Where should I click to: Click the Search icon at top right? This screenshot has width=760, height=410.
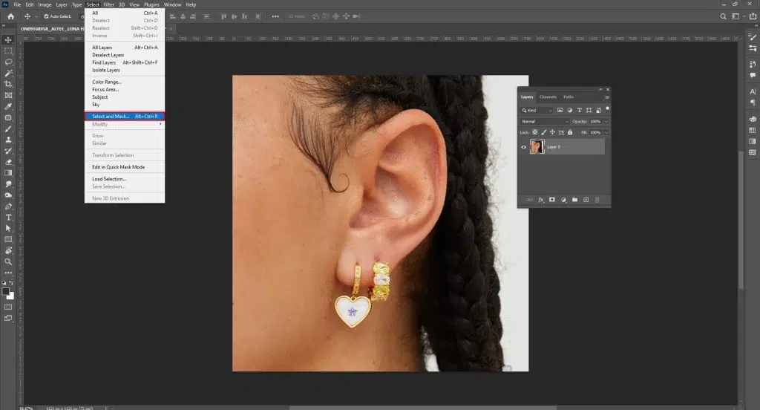pos(723,16)
